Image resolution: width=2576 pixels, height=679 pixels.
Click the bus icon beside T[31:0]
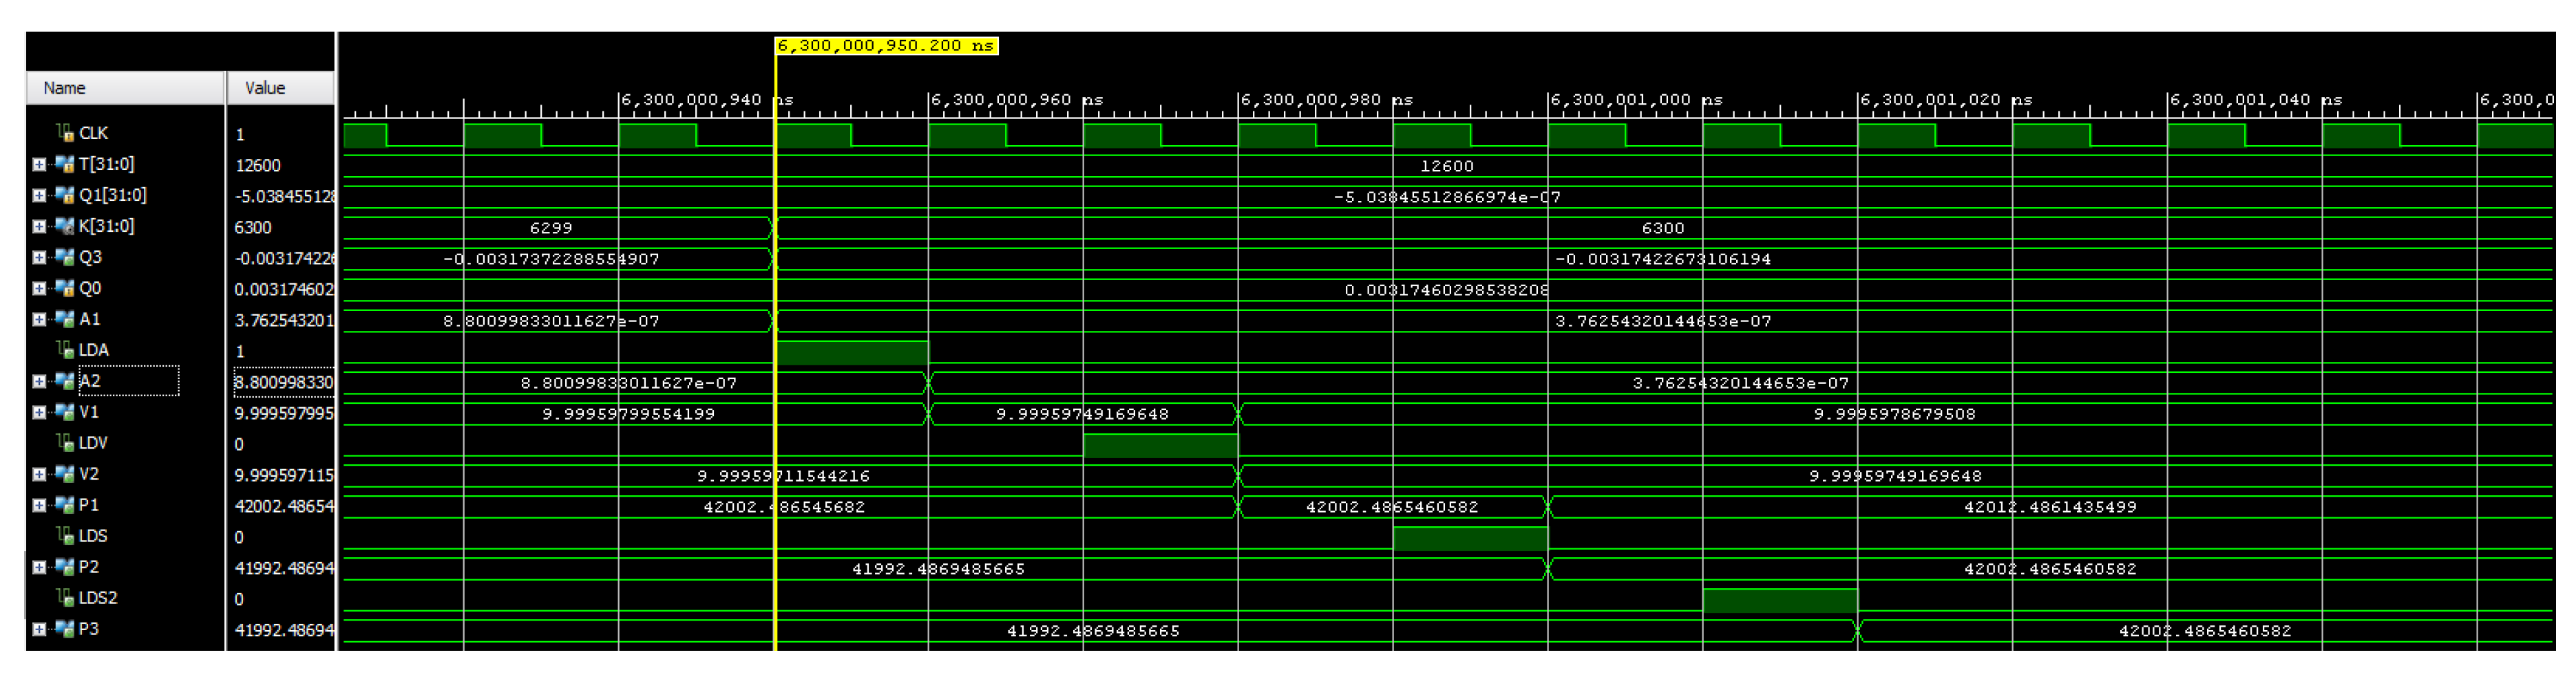pos(64,164)
